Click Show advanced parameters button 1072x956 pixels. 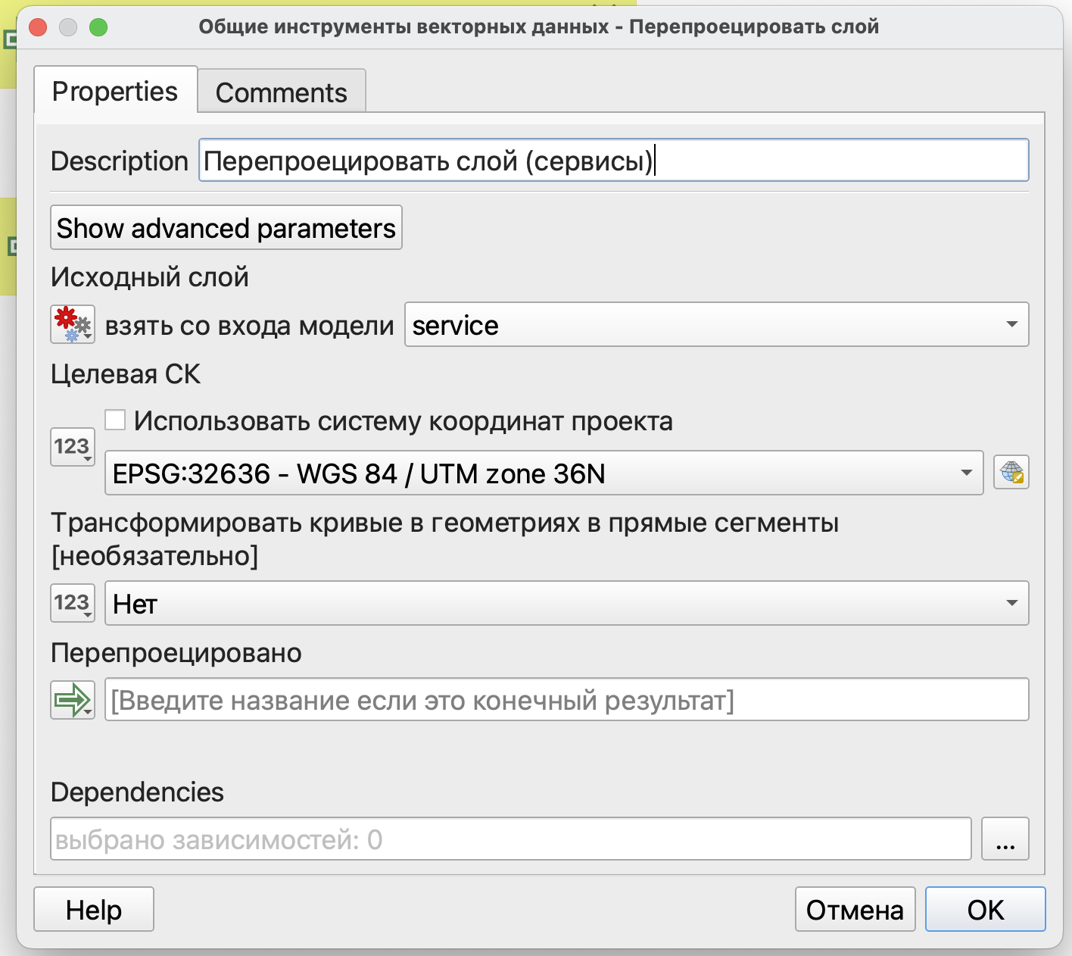[226, 227]
